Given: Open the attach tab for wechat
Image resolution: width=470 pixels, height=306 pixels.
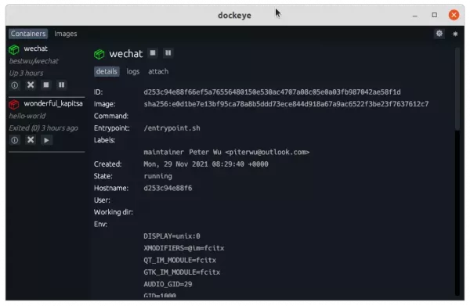Looking at the screenshot, I should click(x=158, y=71).
